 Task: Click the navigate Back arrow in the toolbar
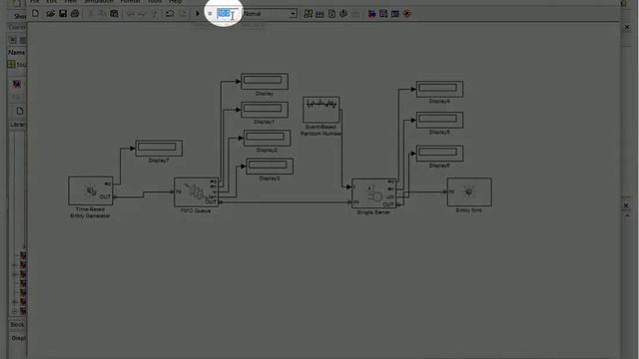[131, 14]
